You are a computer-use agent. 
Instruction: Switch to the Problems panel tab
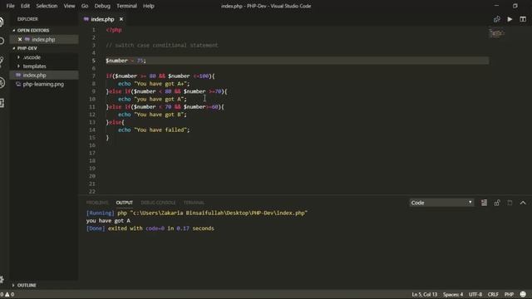(x=97, y=203)
